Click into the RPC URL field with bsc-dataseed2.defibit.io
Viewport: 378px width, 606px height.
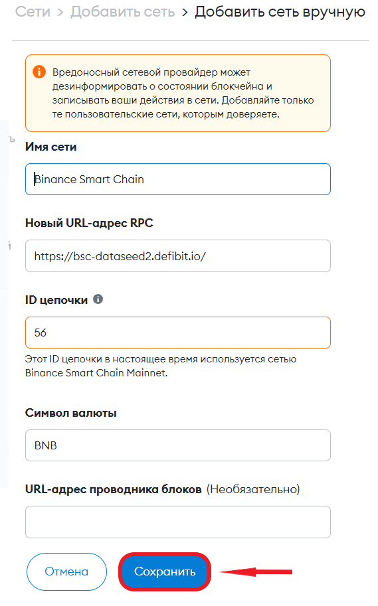click(x=178, y=256)
